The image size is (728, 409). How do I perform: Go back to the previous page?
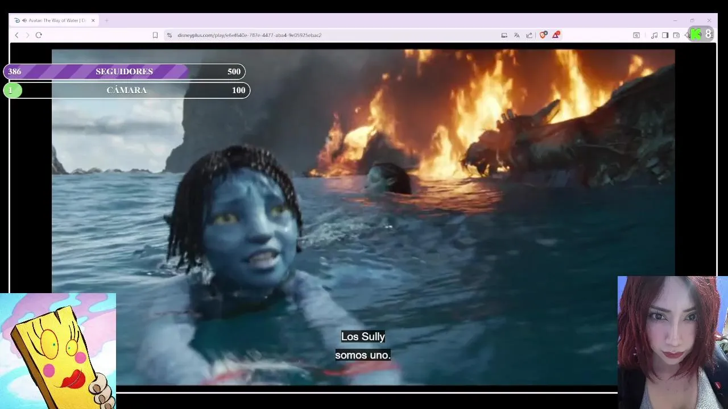pyautogui.click(x=16, y=35)
